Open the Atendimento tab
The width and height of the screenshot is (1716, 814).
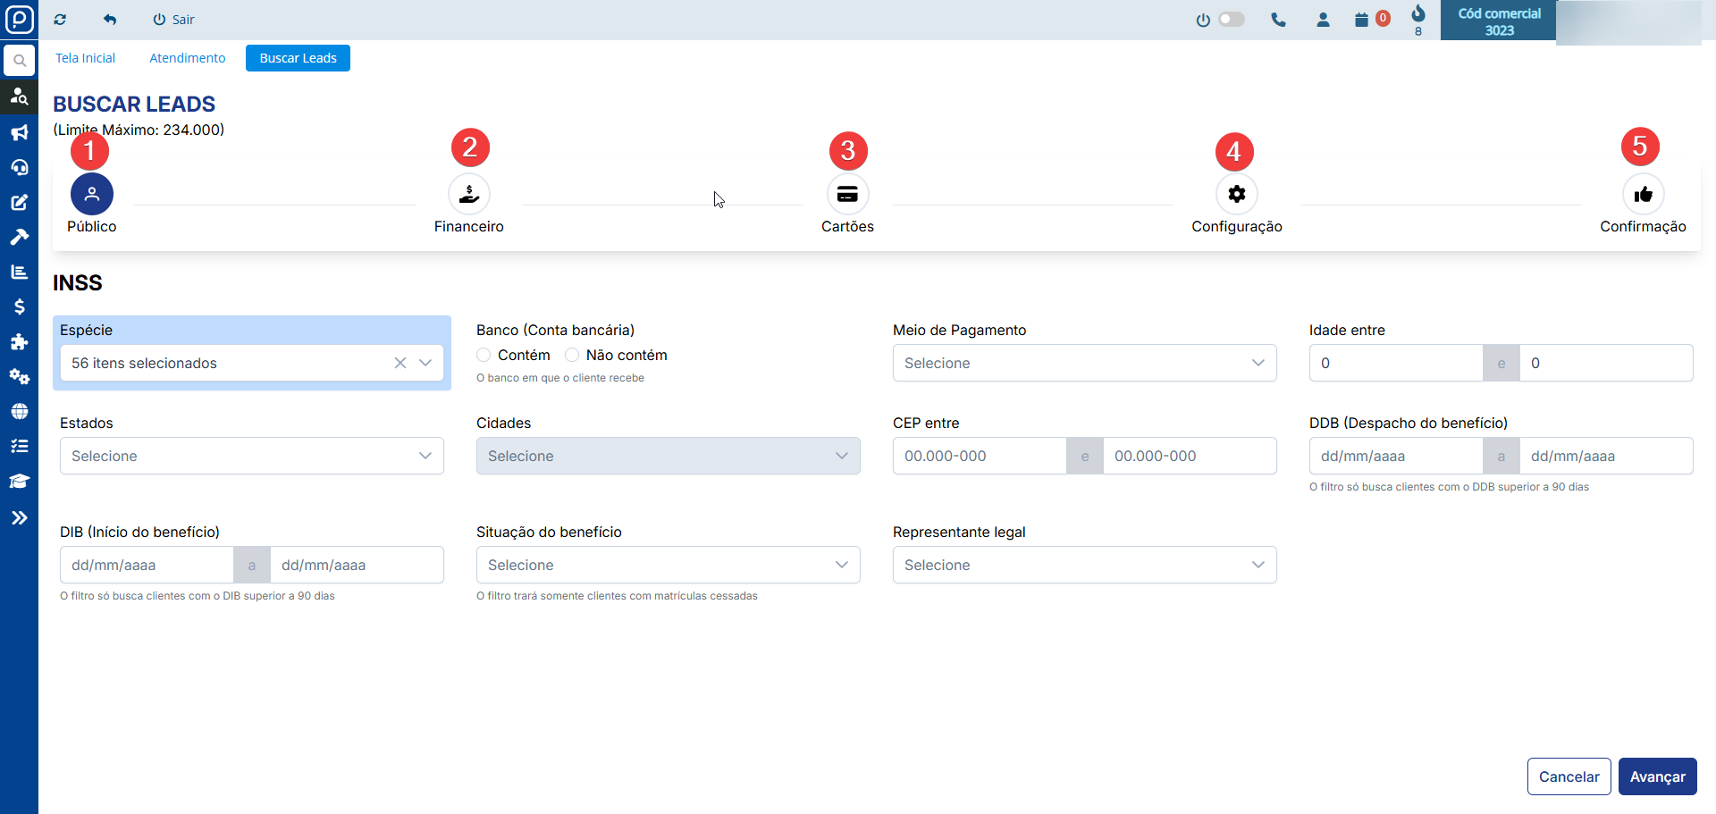(187, 58)
